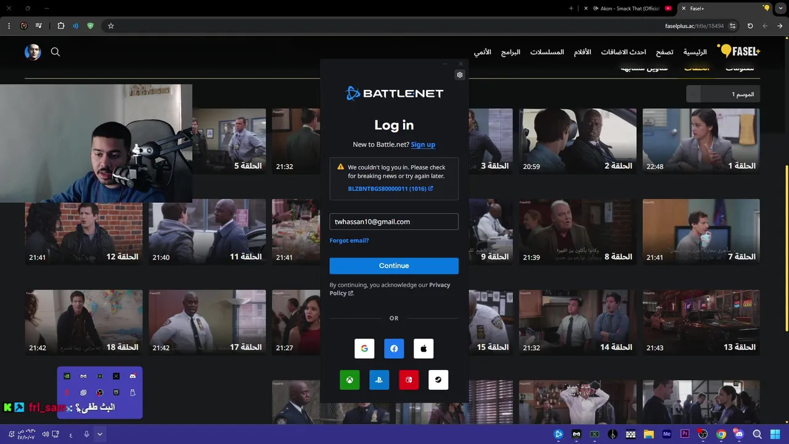
Task: Open البرامج menu item
Action: click(x=510, y=52)
